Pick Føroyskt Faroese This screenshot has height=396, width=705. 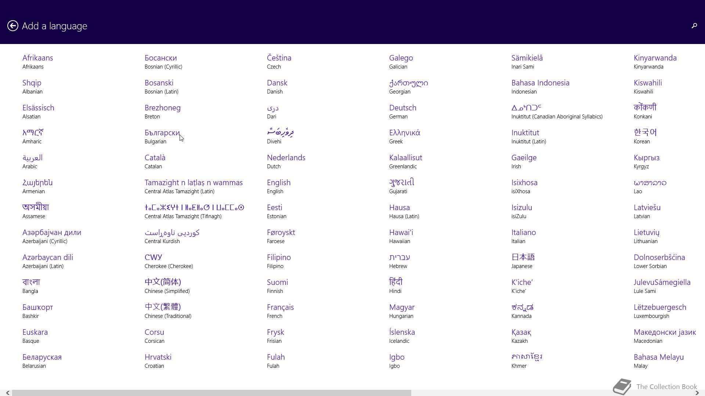[x=281, y=236]
